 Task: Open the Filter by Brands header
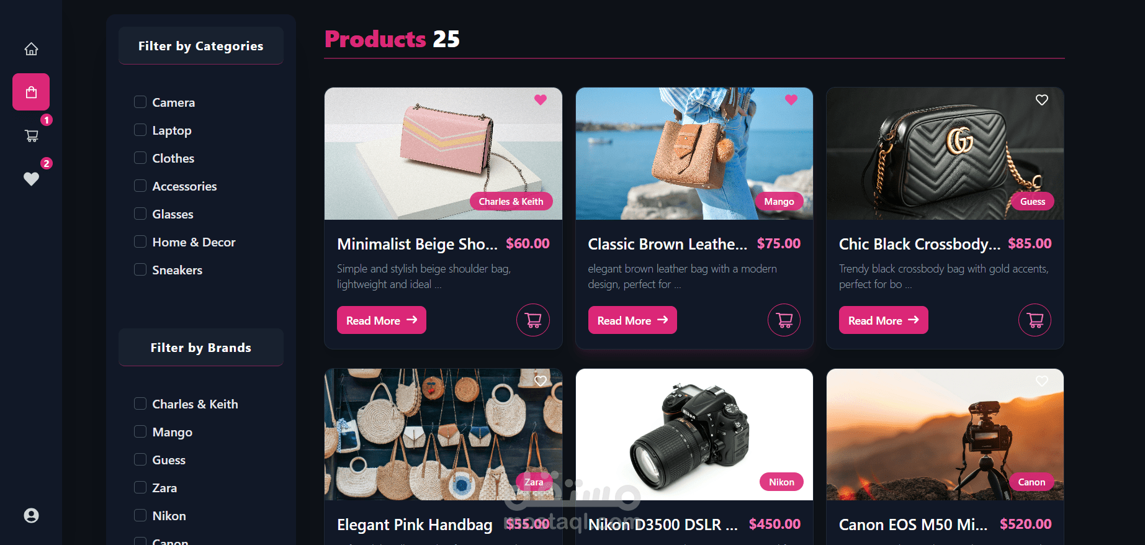click(x=201, y=348)
